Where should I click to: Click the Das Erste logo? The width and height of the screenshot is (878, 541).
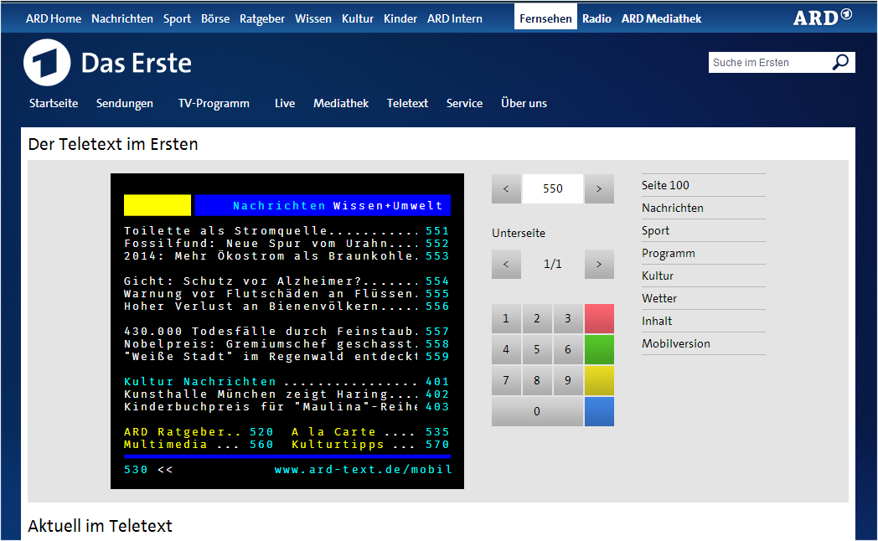[x=107, y=63]
